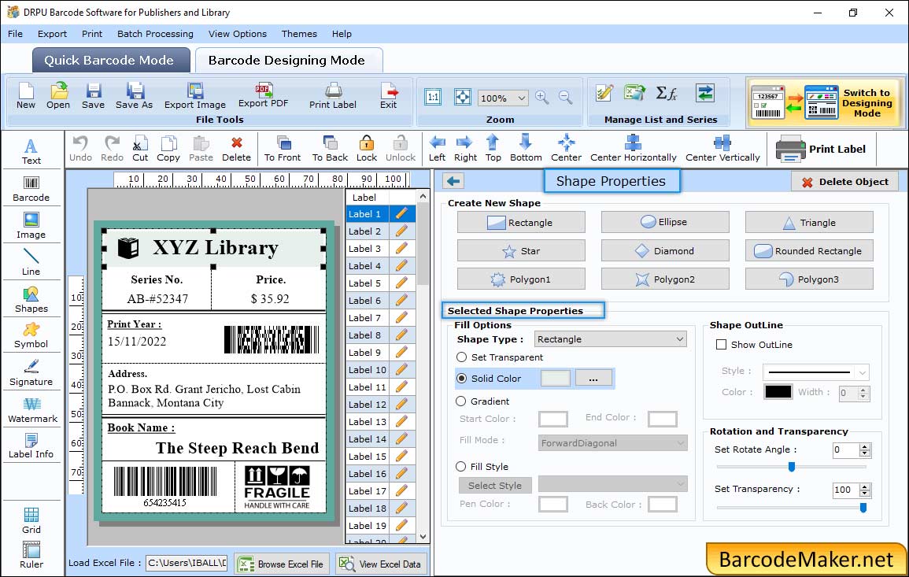Create a new Ellipse shape

pyautogui.click(x=665, y=222)
